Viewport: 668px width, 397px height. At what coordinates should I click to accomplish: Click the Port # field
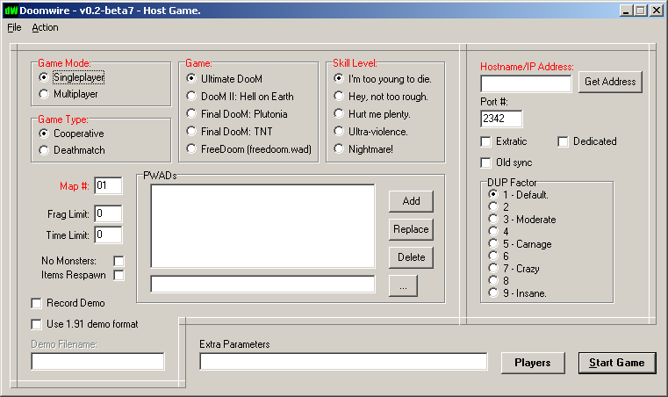[x=501, y=119]
